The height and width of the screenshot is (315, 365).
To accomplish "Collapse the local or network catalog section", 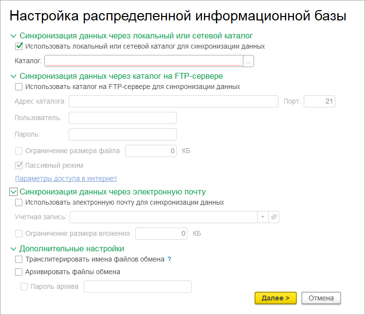I will coord(13,36).
